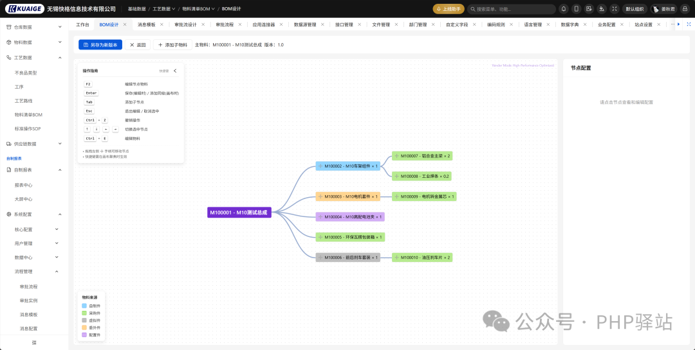Switch to the 接口管理 tab
This screenshot has width=695, height=350.
pos(344,25)
